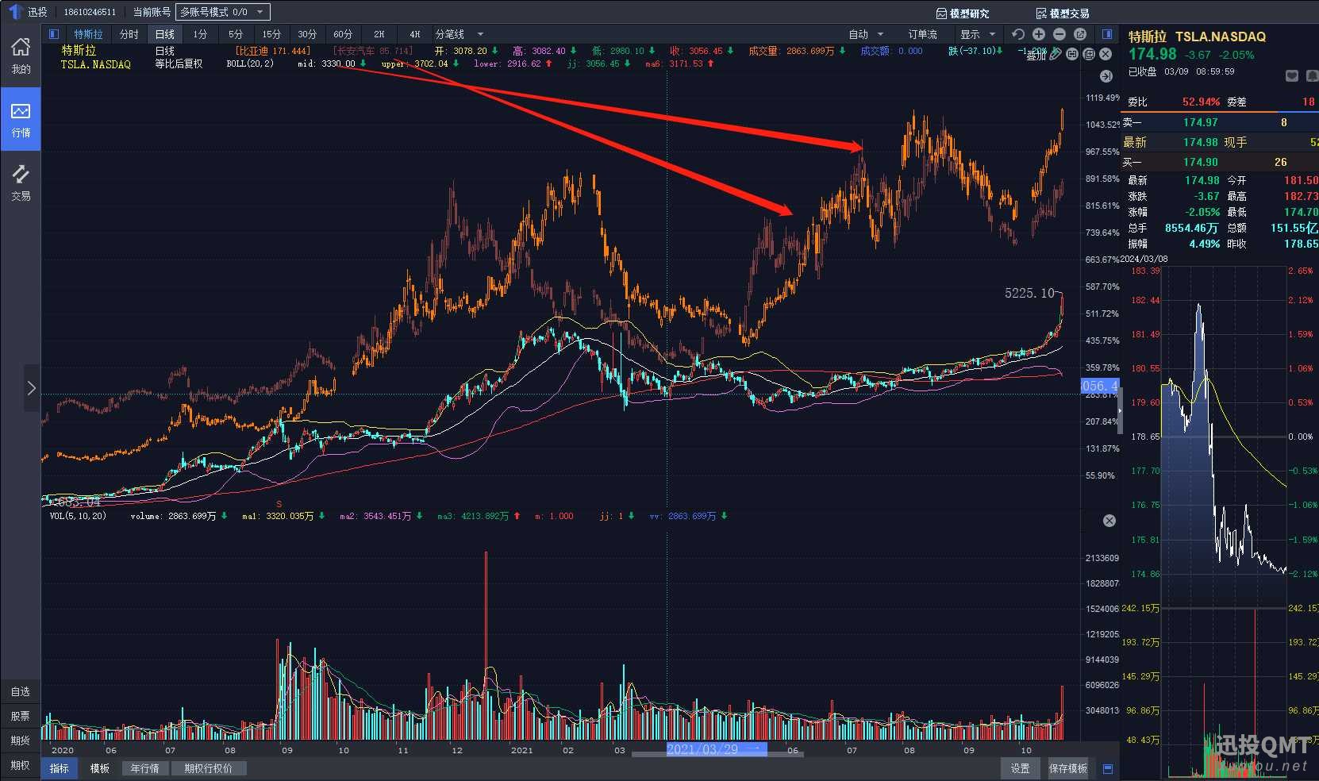Open the 交易 trading section
This screenshot has height=781, width=1319.
[x=21, y=183]
